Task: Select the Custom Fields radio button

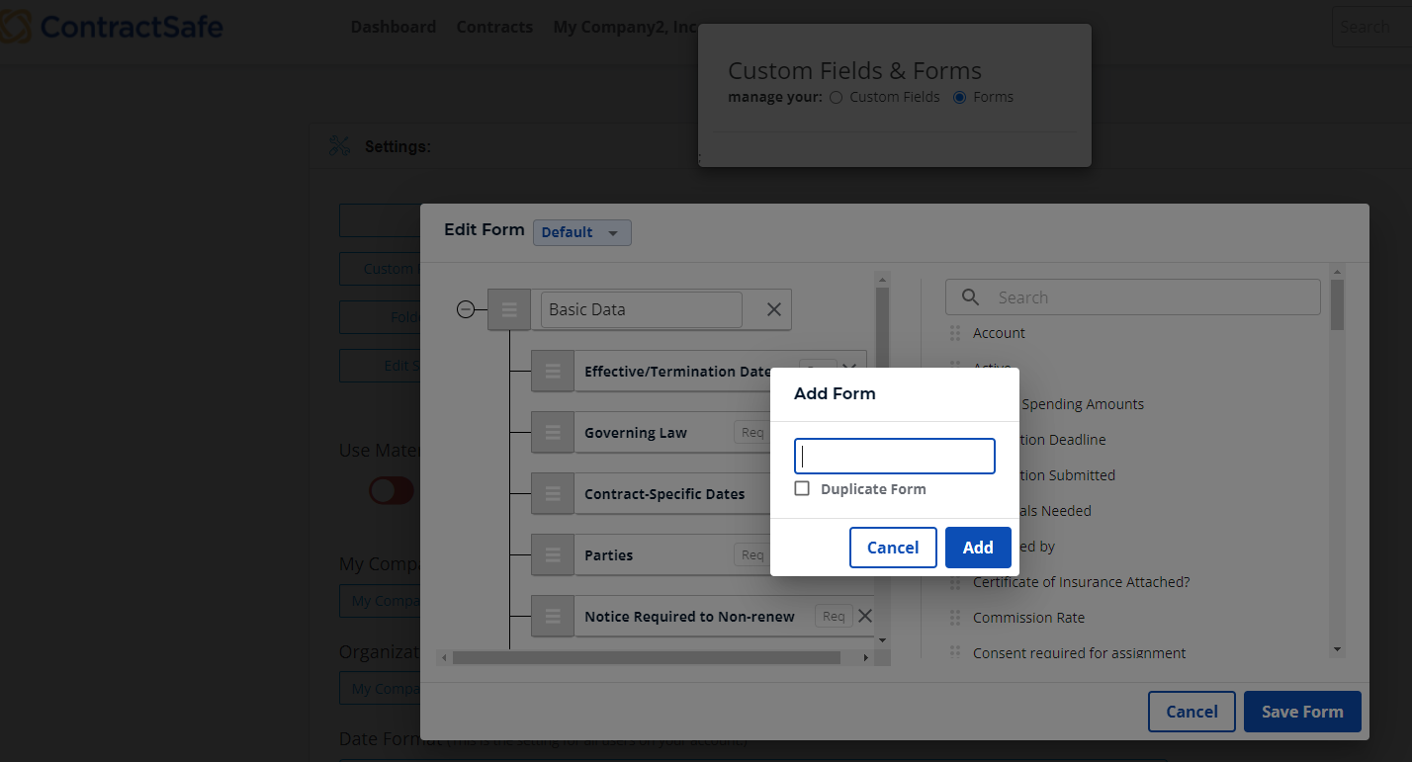Action: point(836,97)
